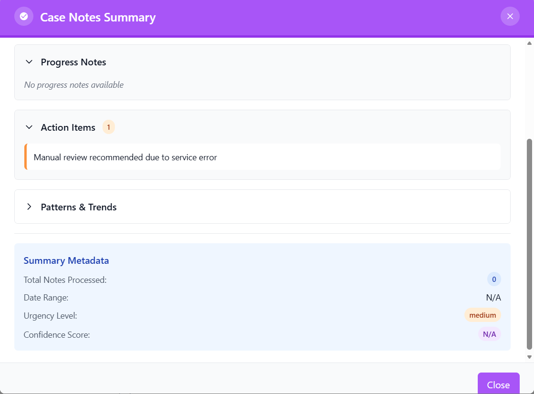The image size is (534, 394).
Task: Click the Summary Metadata heading
Action: coord(66,261)
